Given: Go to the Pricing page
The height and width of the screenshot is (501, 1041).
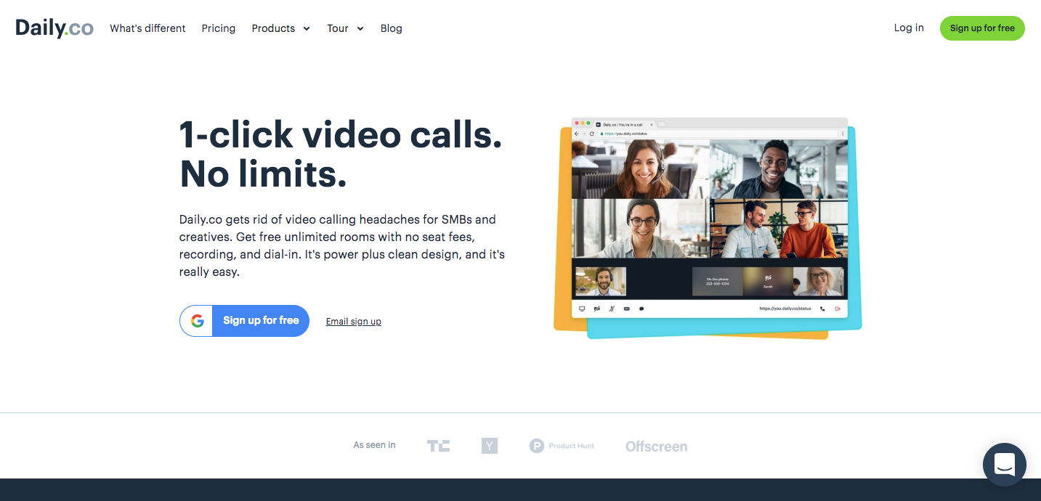Looking at the screenshot, I should (x=219, y=28).
